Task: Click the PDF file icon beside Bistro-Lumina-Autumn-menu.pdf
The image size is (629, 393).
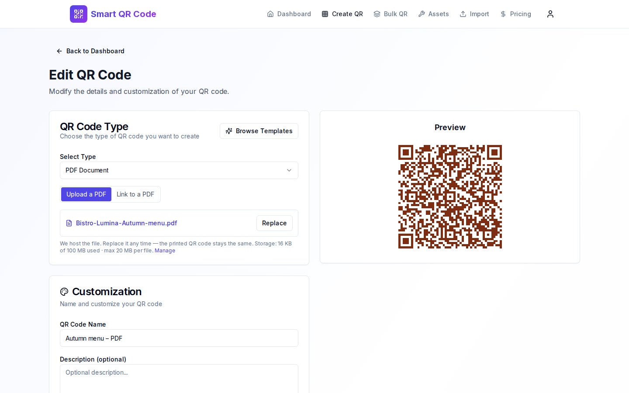Action: point(69,223)
